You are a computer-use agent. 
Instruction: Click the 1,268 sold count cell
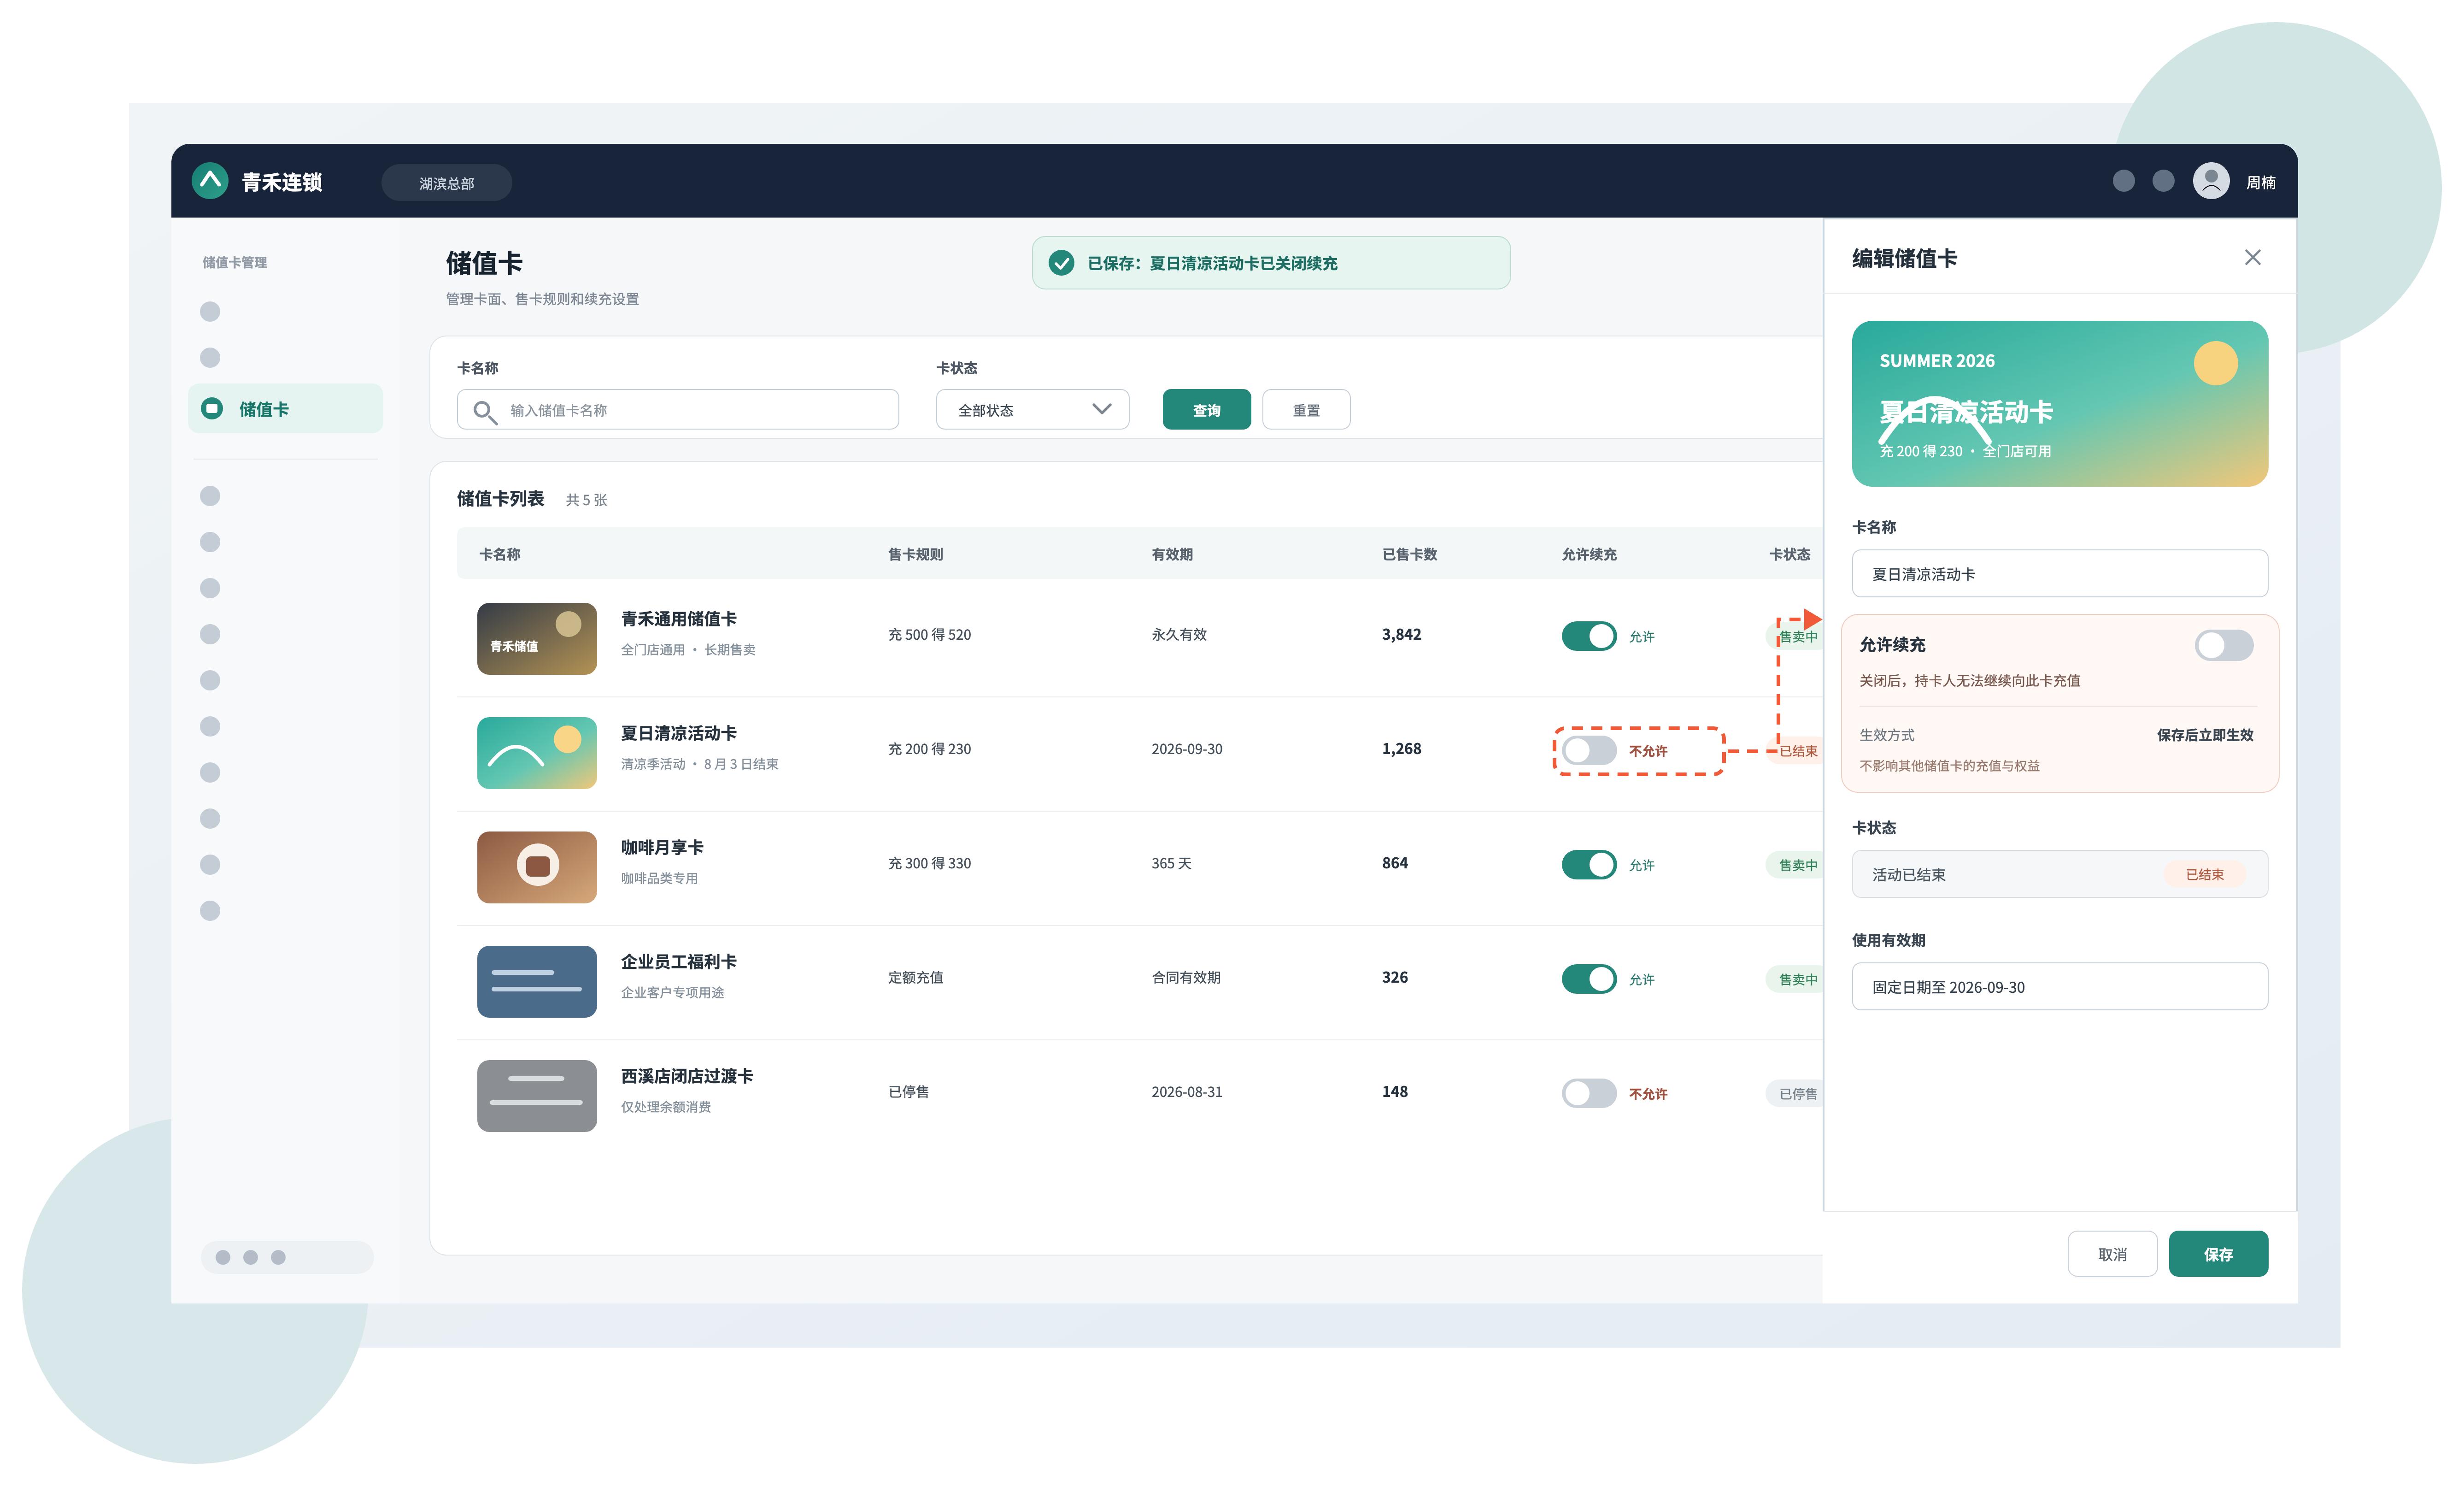1401,749
